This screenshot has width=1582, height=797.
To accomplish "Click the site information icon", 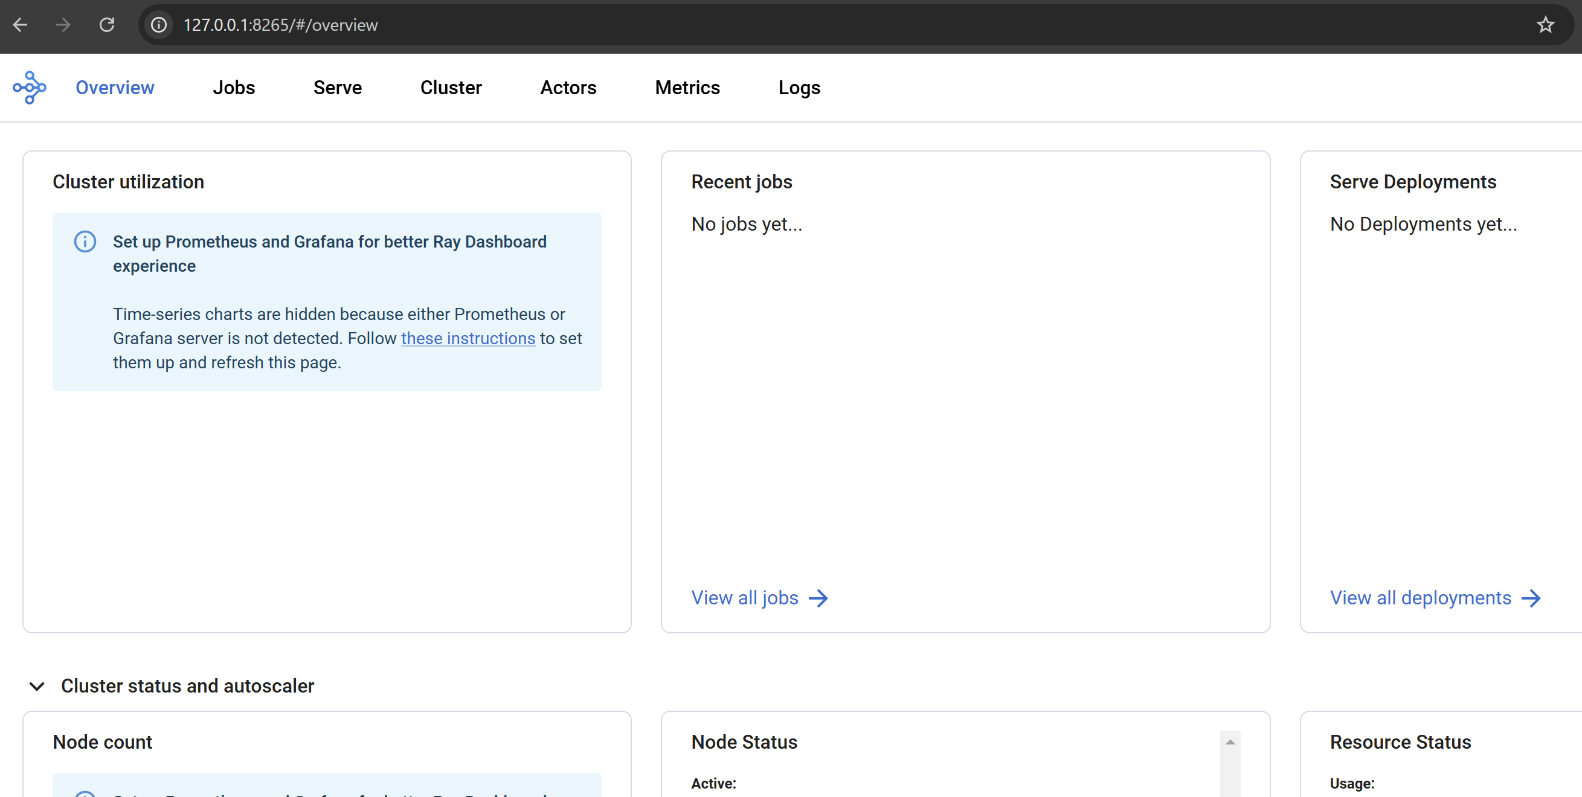I will click(159, 25).
